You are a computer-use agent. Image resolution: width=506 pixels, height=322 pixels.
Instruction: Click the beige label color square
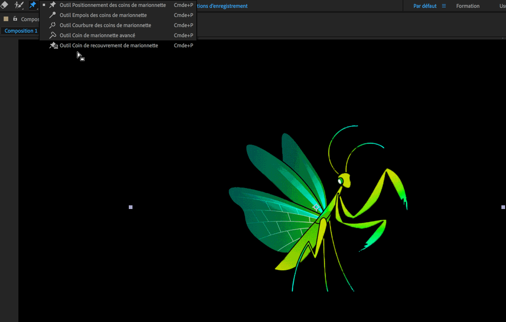(6, 19)
